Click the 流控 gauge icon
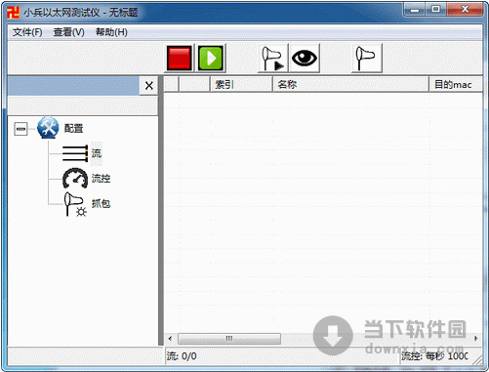This screenshot has width=489, height=372. 75,178
